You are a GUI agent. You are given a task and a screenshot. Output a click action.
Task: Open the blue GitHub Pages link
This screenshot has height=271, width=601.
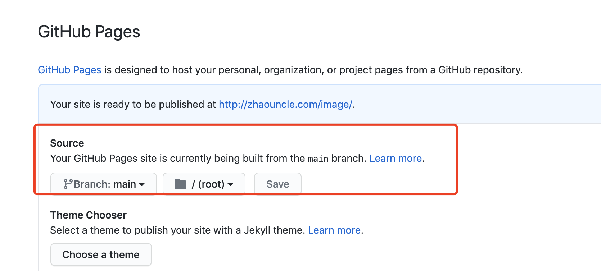(69, 70)
